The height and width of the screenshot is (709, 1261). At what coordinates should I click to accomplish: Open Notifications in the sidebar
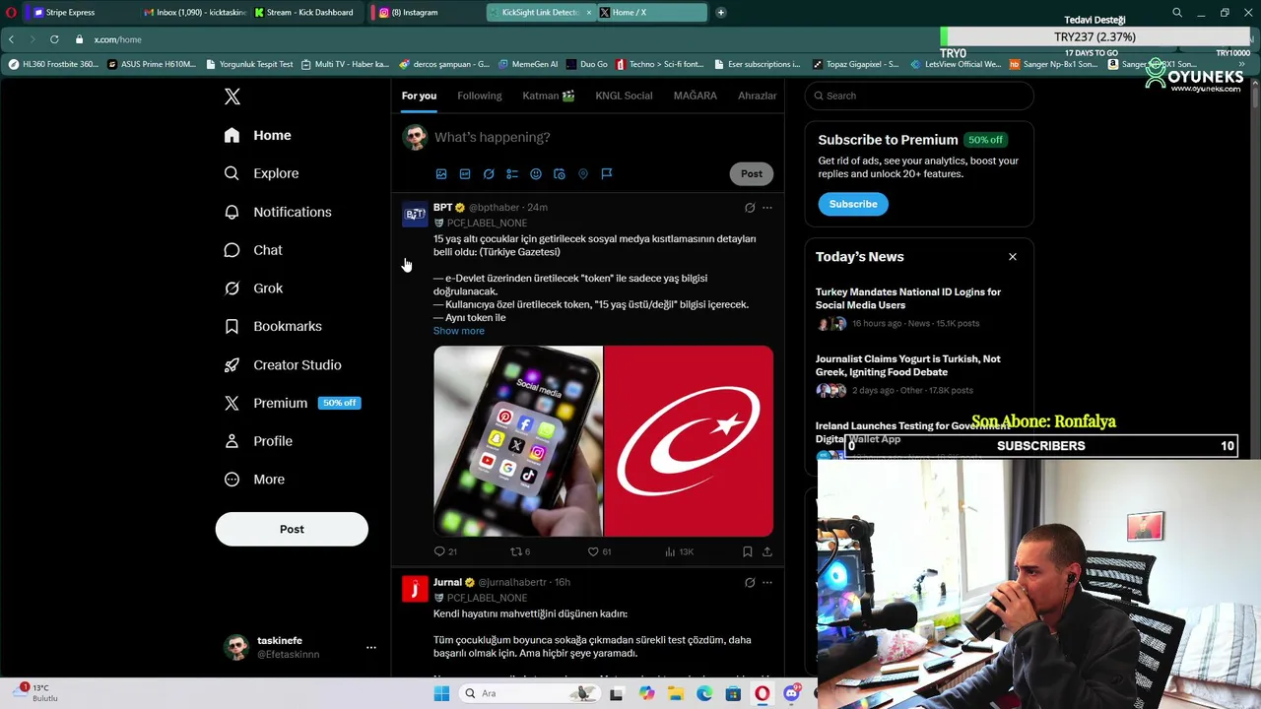pyautogui.click(x=277, y=212)
